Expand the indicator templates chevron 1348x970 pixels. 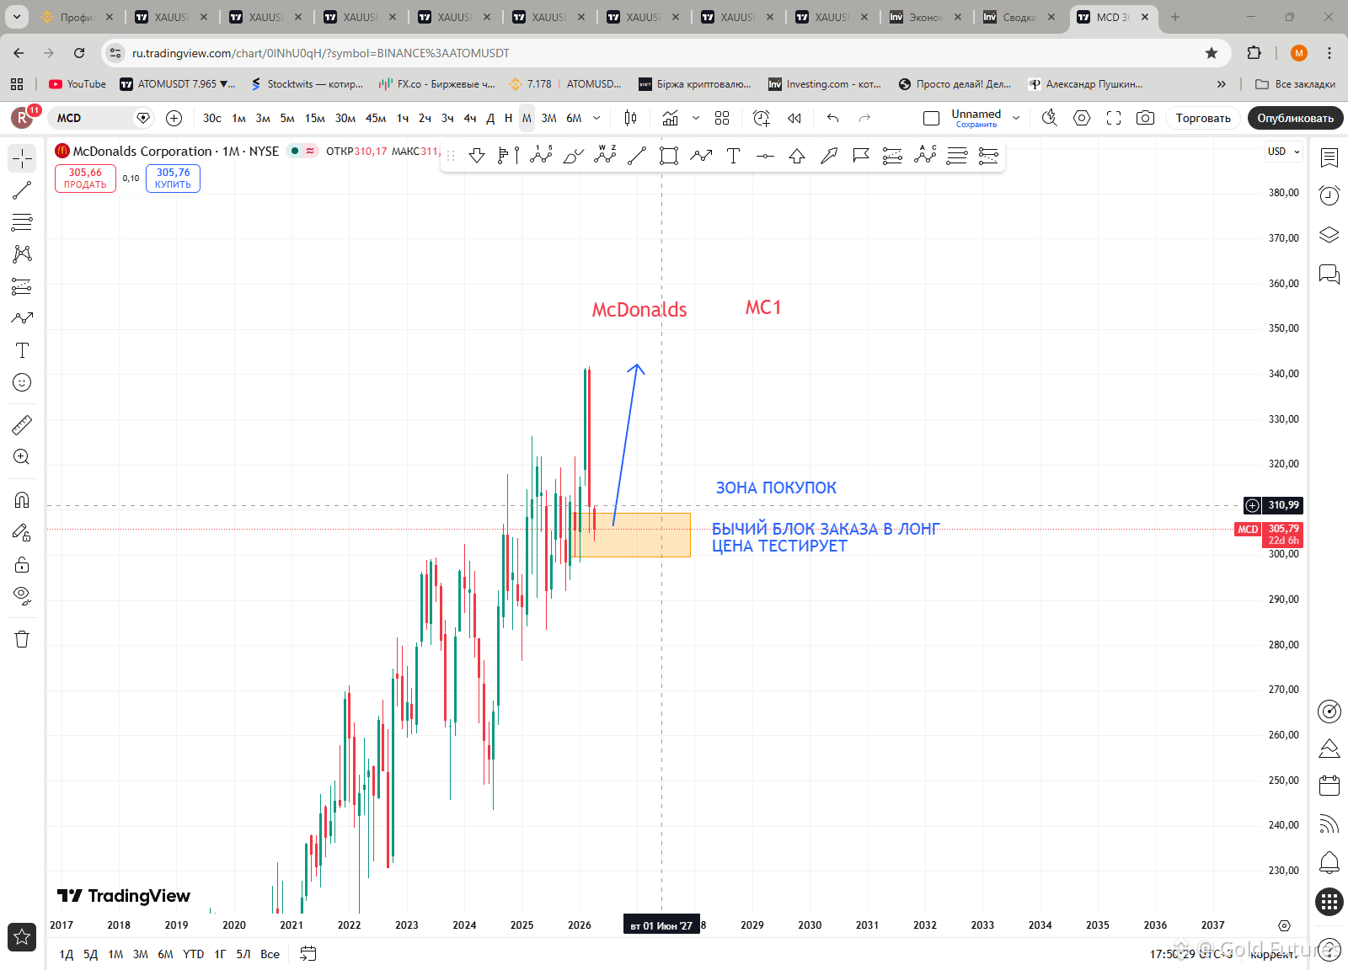(x=696, y=118)
